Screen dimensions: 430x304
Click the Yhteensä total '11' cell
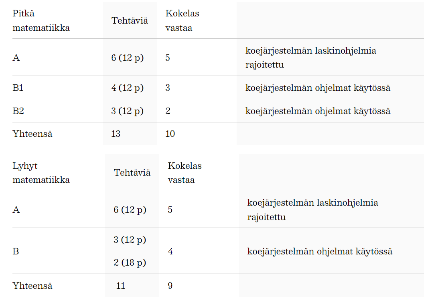121,286
